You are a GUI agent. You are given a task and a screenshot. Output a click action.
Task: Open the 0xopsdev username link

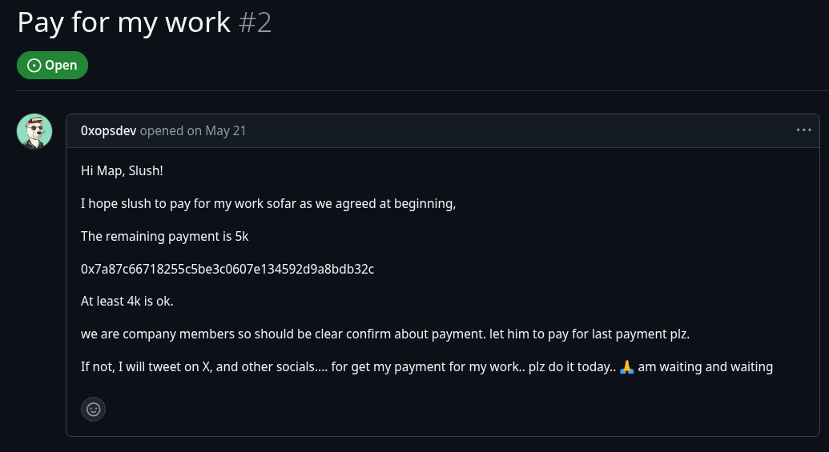click(108, 130)
